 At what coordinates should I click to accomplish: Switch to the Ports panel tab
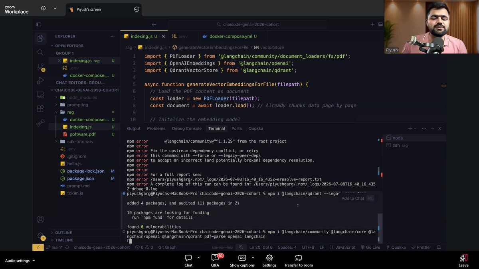(237, 128)
